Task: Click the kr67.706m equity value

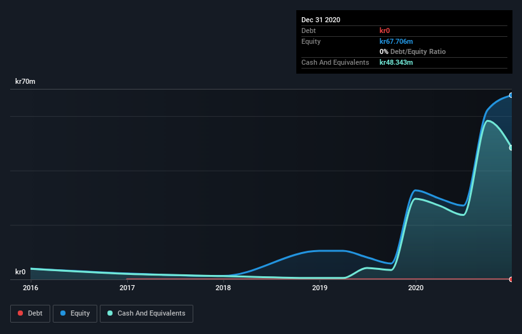Action: coord(396,41)
